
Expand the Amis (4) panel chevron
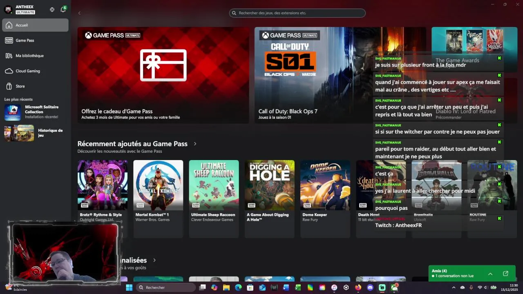[x=490, y=274]
